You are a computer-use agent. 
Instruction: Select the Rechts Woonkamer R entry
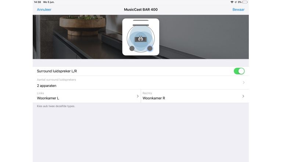195,96
